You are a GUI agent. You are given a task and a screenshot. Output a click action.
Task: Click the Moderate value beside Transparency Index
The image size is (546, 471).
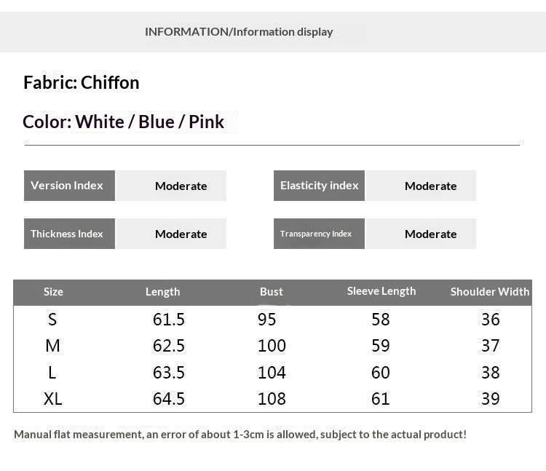430,234
